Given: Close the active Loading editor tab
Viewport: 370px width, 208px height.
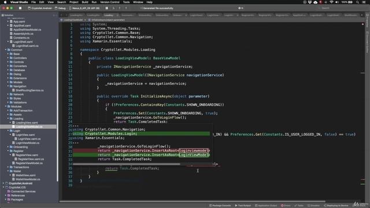Looking at the screenshot, I should coord(117,15).
